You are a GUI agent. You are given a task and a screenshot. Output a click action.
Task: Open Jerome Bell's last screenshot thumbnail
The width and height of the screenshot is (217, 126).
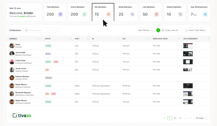click(x=188, y=54)
